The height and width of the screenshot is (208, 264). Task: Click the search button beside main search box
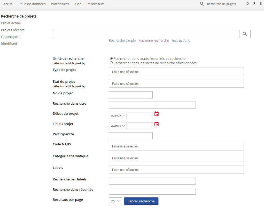pyautogui.click(x=245, y=34)
